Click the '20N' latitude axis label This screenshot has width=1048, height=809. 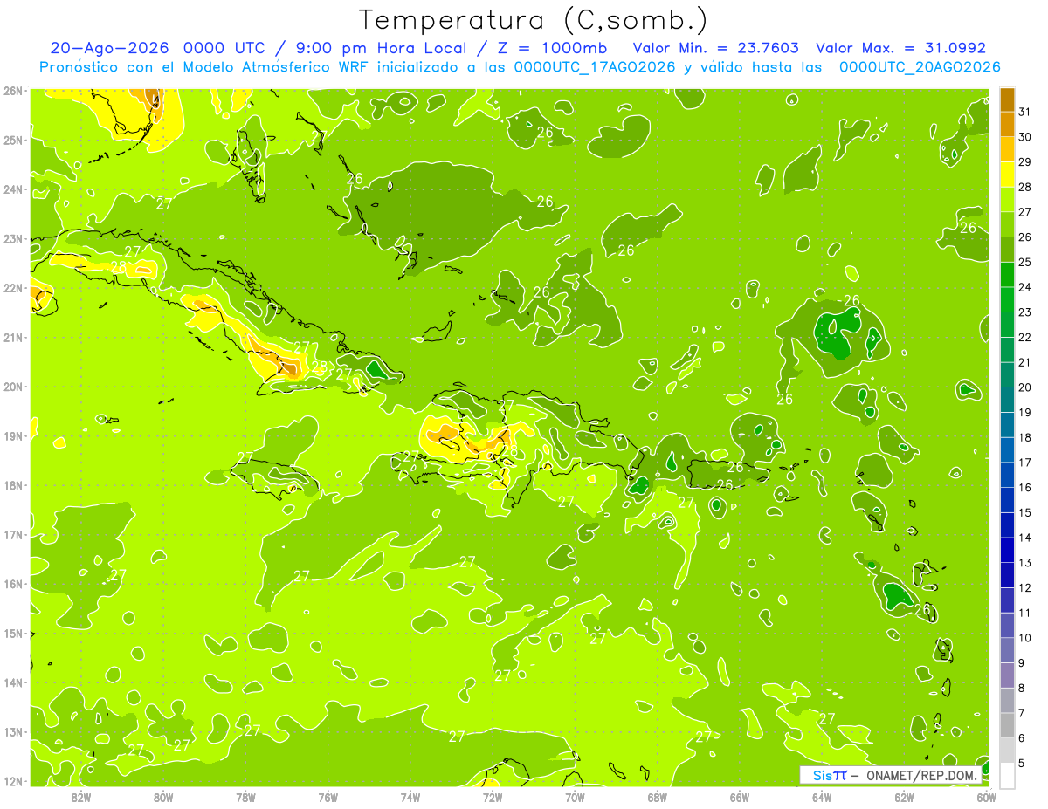12,387
